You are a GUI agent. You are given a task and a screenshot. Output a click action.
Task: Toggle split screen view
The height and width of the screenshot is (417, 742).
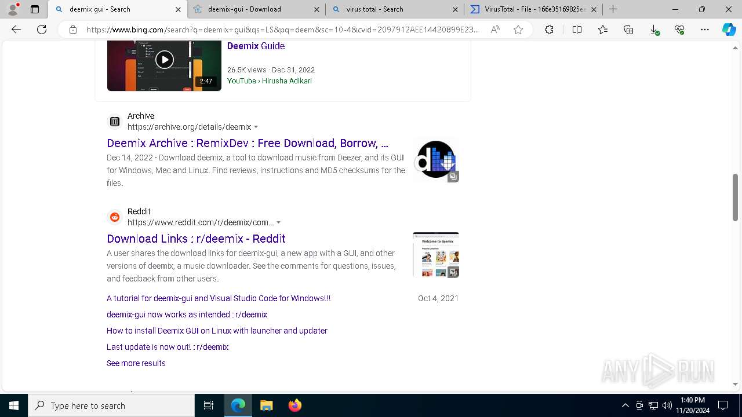577,30
